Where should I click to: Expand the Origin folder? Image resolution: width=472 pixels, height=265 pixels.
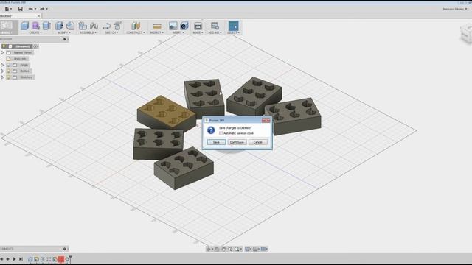coord(2,65)
